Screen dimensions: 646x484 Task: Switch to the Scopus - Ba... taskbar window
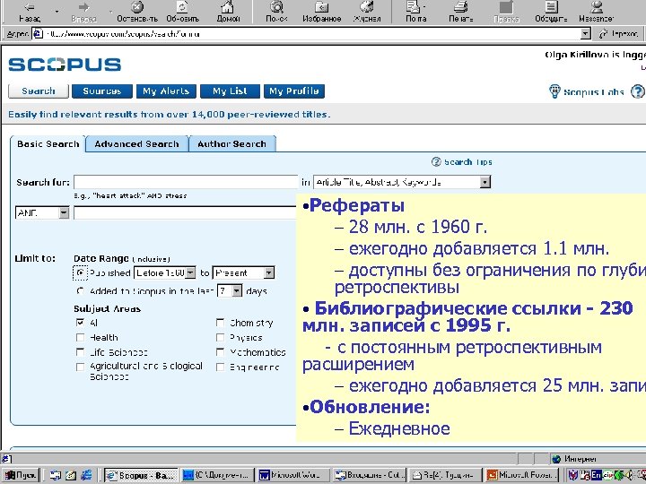(141, 475)
